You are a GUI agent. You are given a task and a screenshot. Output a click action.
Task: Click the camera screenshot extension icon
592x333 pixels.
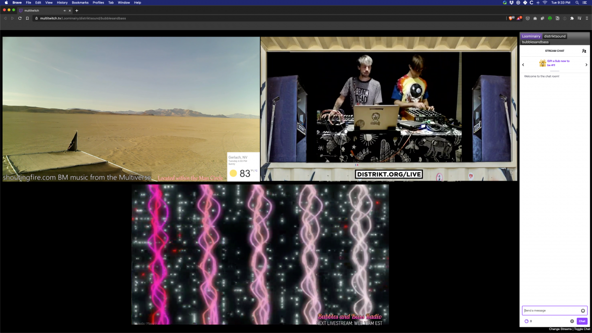point(535,18)
